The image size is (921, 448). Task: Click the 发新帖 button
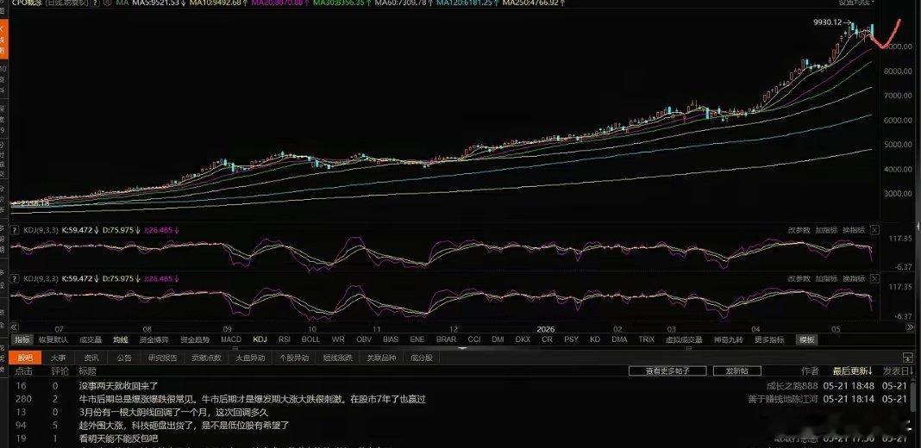(737, 371)
